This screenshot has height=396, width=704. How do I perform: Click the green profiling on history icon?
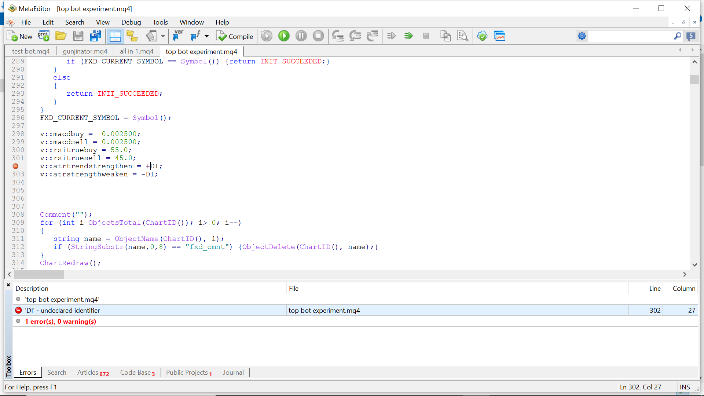coord(408,36)
